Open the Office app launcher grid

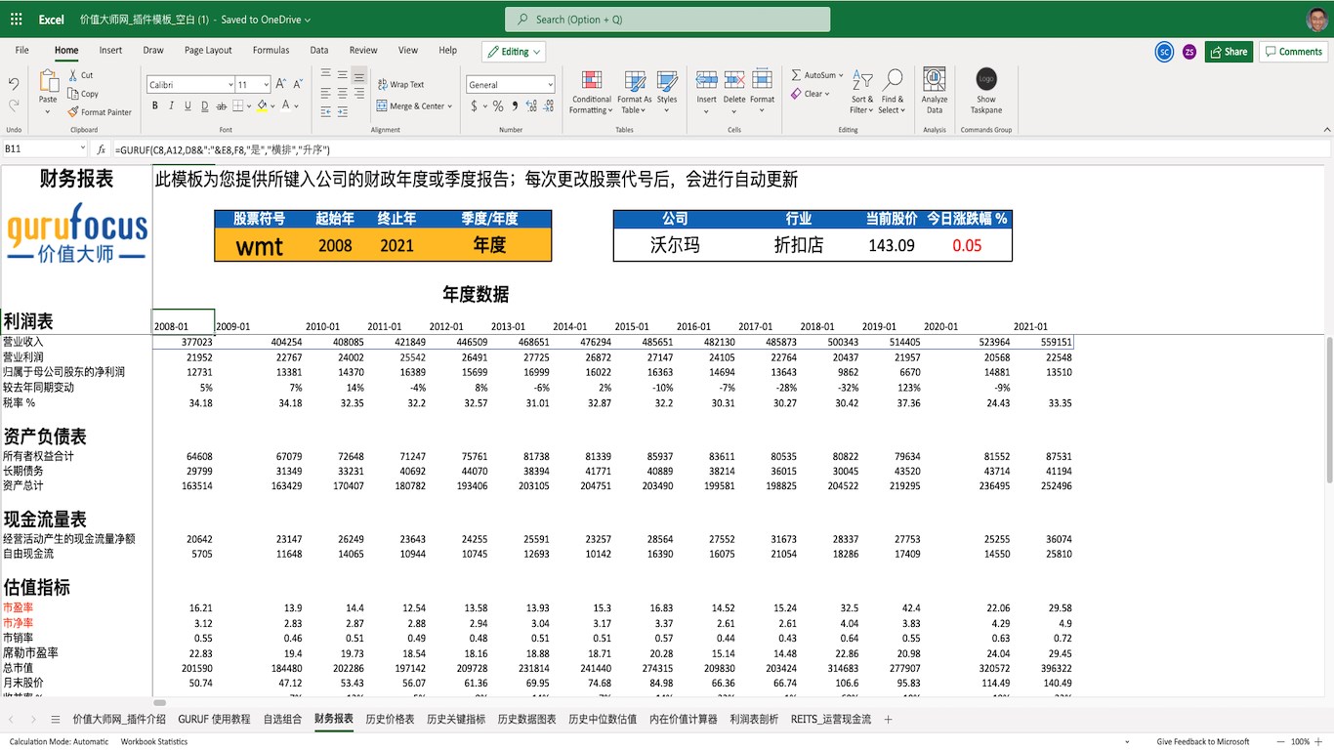[16, 20]
